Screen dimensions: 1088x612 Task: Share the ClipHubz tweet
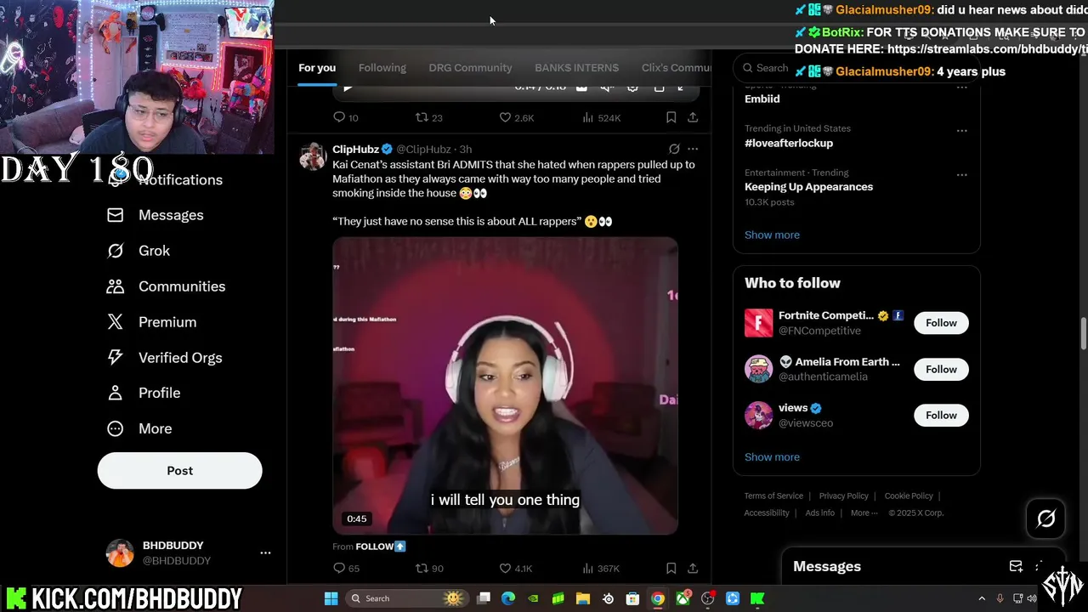pos(693,568)
